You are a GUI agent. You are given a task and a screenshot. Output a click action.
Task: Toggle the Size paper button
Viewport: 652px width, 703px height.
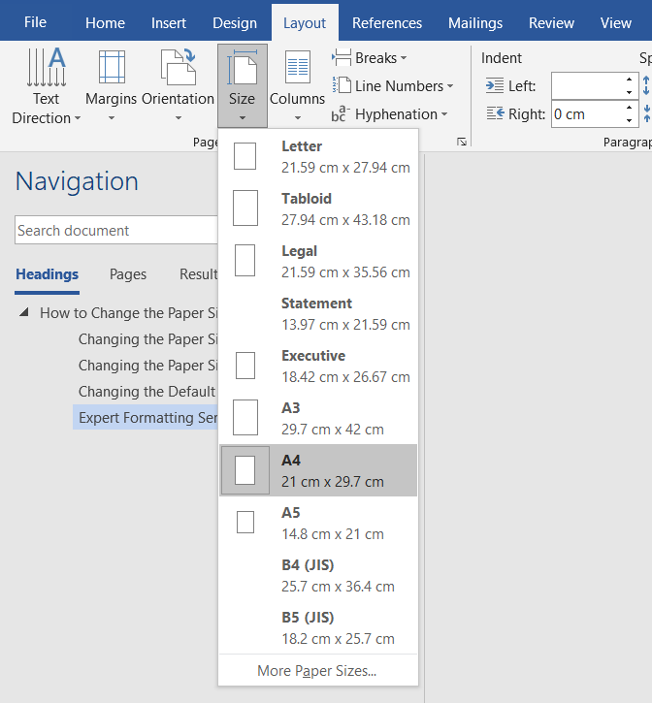(243, 87)
